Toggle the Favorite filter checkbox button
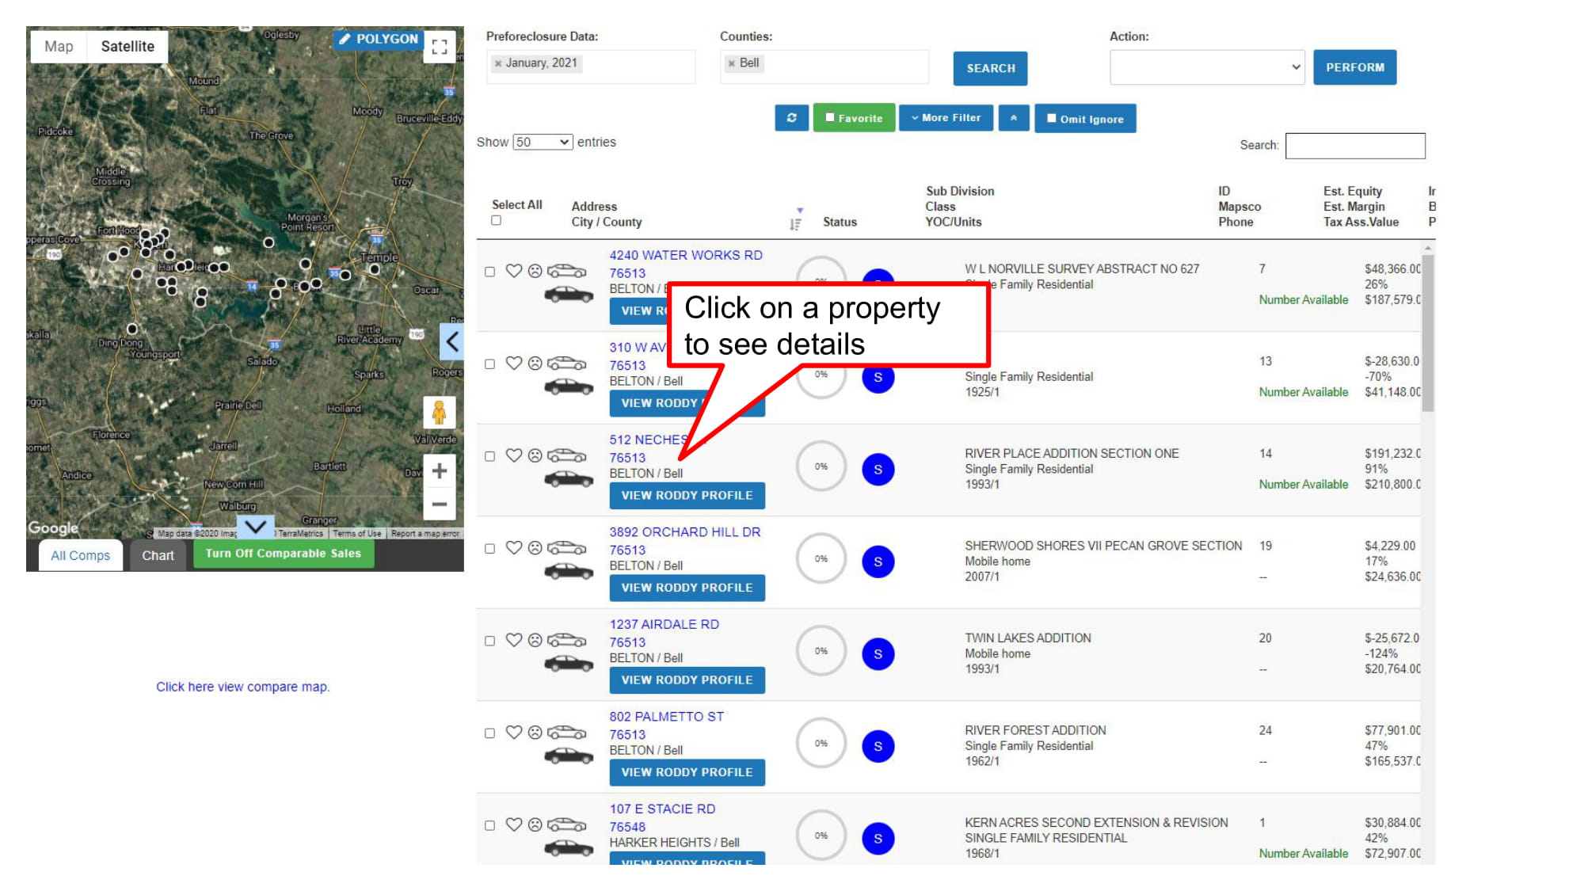The image size is (1584, 891). click(x=854, y=118)
